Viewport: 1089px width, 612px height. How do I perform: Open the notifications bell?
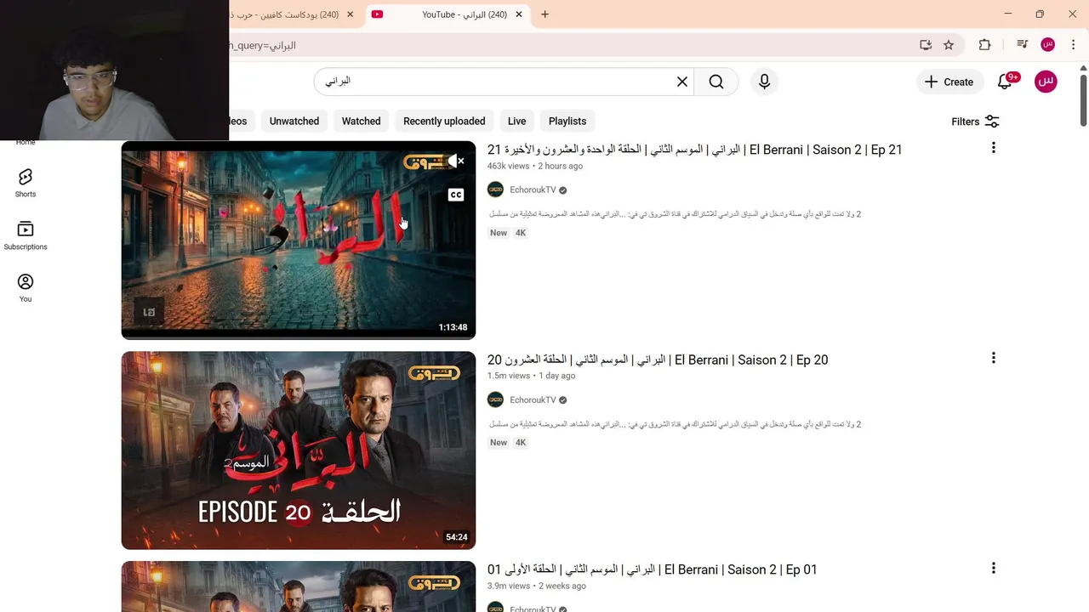coord(1006,82)
